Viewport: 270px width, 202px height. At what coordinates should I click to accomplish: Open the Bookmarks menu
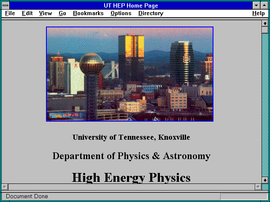(x=88, y=13)
